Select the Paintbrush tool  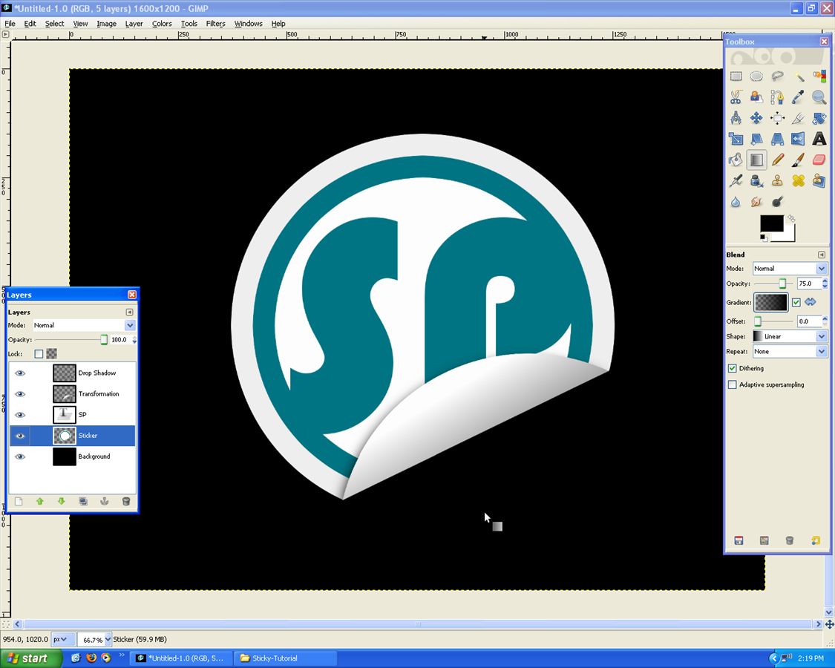(x=798, y=160)
